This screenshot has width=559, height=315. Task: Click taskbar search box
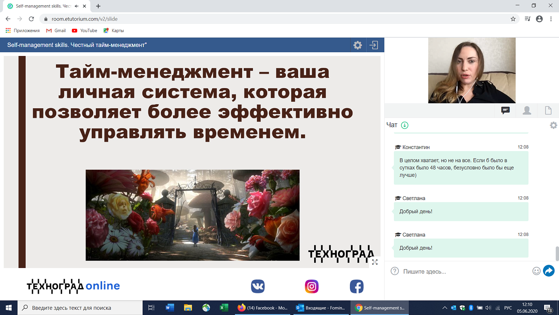click(x=80, y=308)
